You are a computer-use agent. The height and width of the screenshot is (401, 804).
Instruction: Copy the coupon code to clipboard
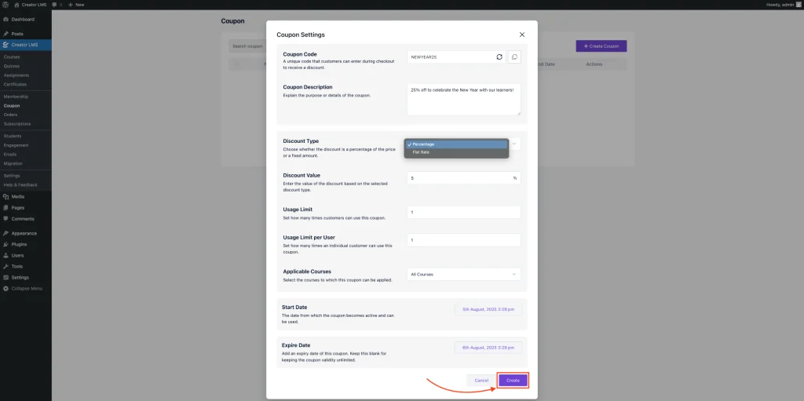point(514,57)
